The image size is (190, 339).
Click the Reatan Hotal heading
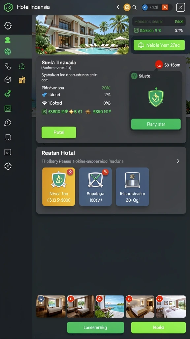(x=58, y=153)
